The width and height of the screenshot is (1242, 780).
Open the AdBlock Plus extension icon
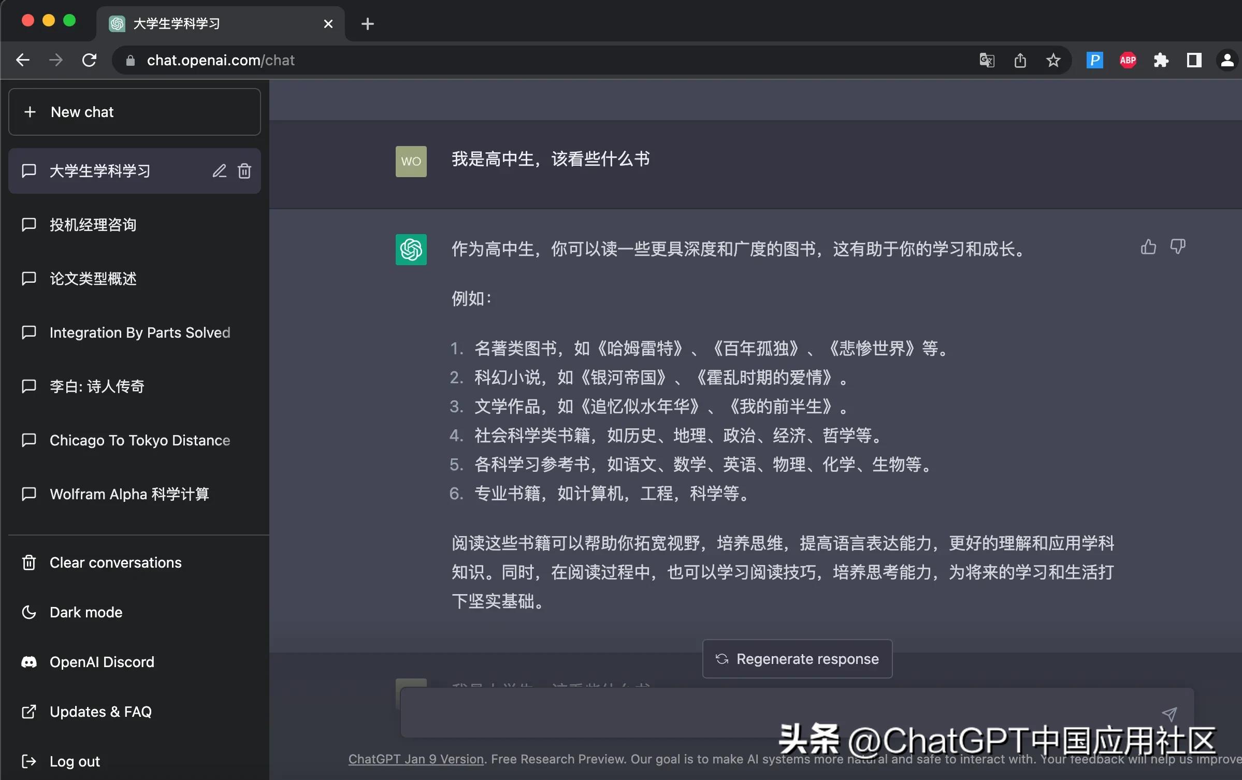1128,60
